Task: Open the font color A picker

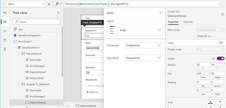Action: coord(210,102)
